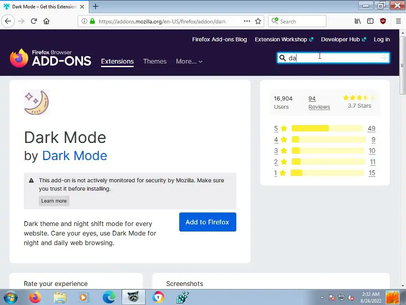Image resolution: width=406 pixels, height=305 pixels.
Task: Go back to the previous page
Action: coord(8,21)
